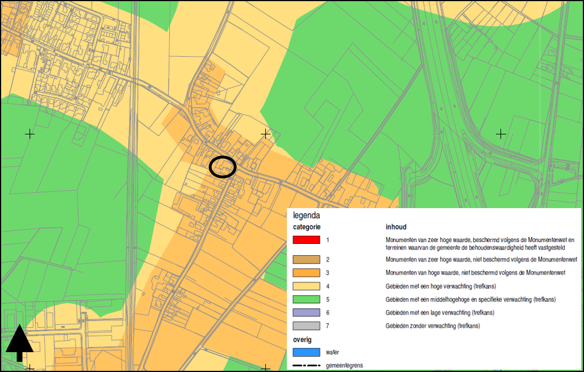Screen dimensions: 584x372
Task: Click the dash-dot gemeentegrens line symbol
Action: [x=306, y=366]
